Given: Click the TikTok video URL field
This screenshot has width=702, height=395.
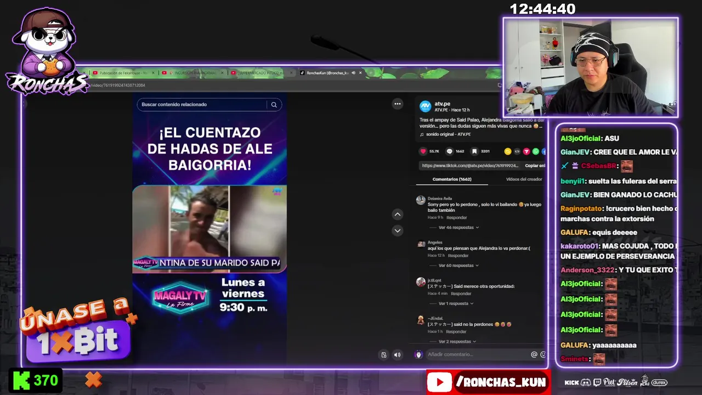Looking at the screenshot, I should pyautogui.click(x=471, y=166).
